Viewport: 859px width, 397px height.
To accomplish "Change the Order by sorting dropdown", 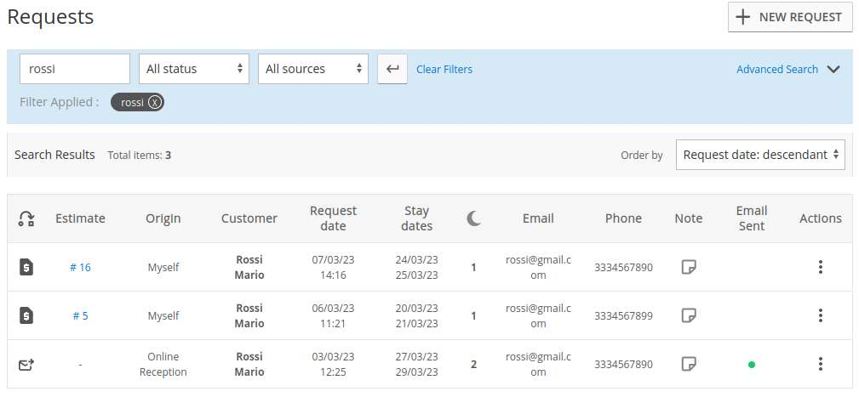I will 760,155.
